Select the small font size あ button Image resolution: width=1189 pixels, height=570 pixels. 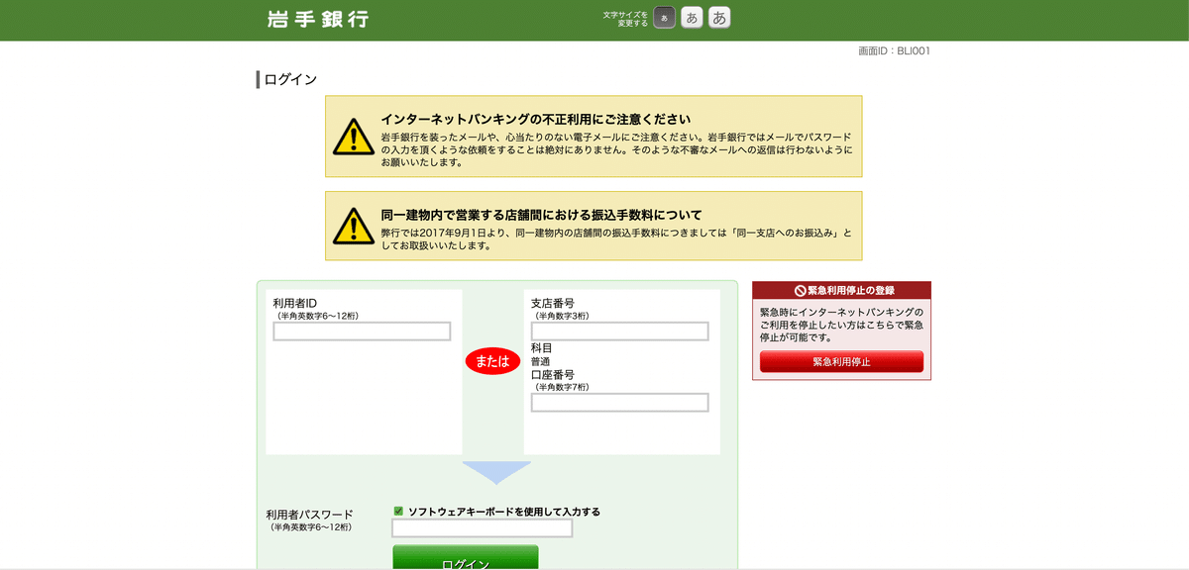tap(665, 17)
